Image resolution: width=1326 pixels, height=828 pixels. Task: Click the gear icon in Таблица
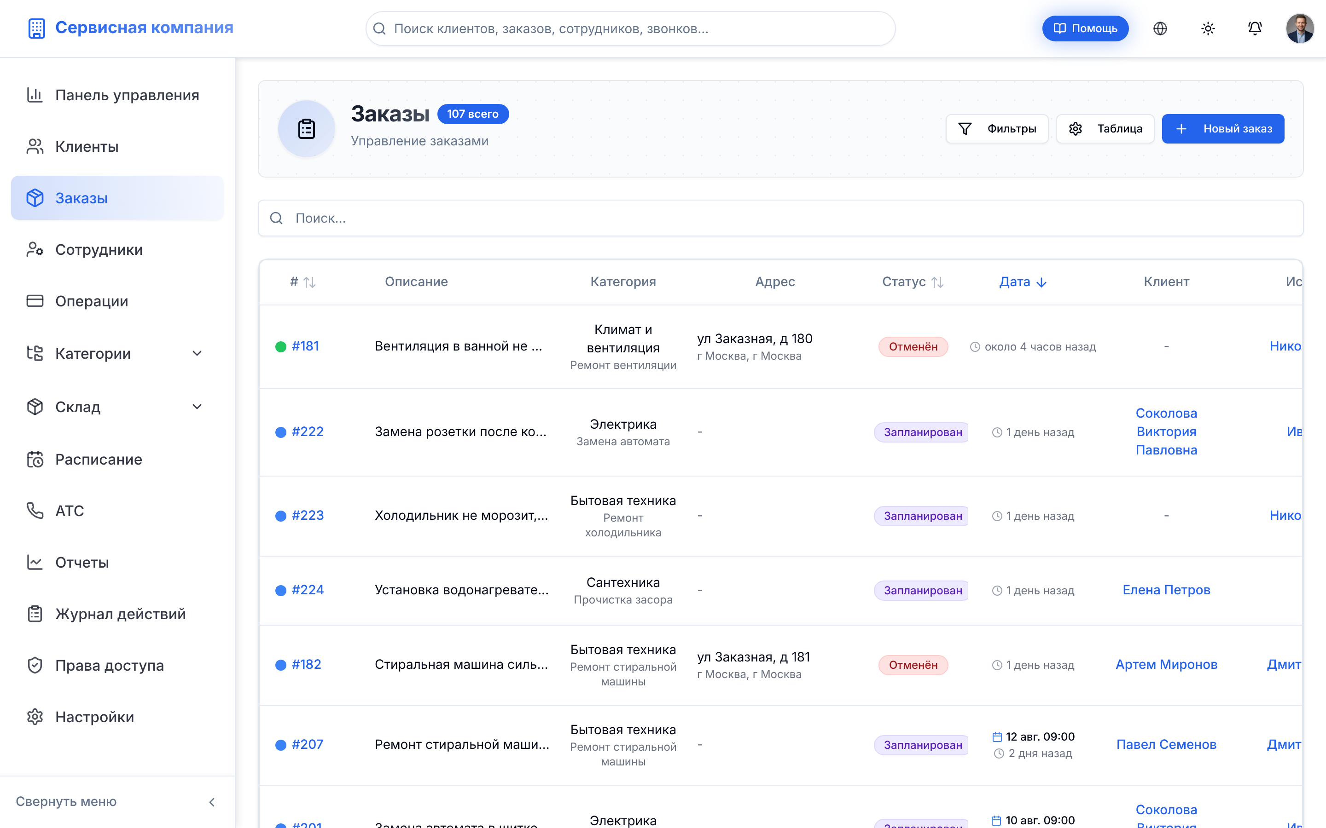click(x=1076, y=129)
